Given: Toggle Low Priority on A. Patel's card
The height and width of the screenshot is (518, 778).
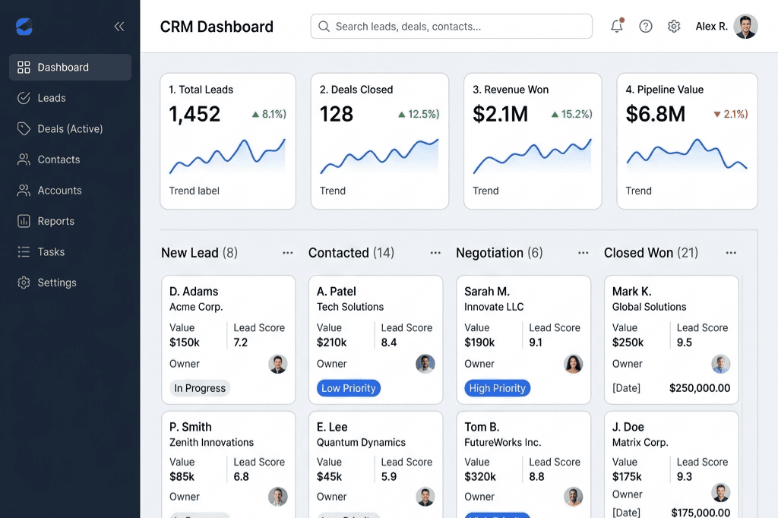Looking at the screenshot, I should click(348, 387).
